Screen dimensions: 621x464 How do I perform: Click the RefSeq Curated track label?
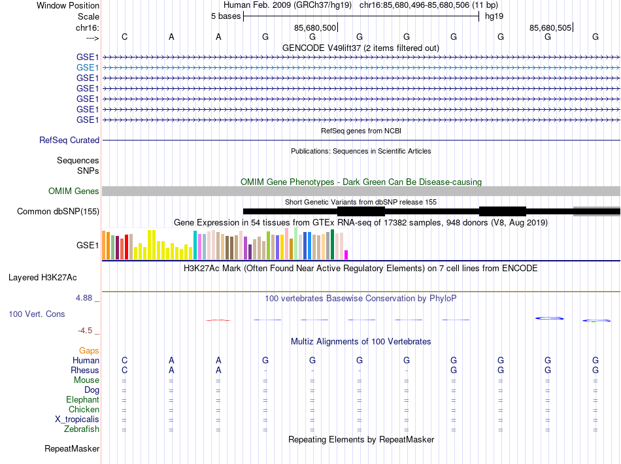tap(69, 140)
